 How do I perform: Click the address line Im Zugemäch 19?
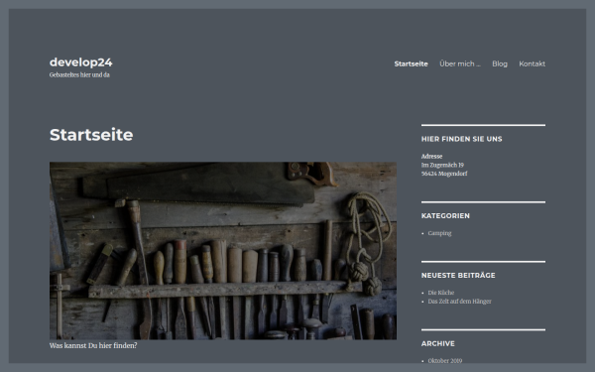[442, 165]
